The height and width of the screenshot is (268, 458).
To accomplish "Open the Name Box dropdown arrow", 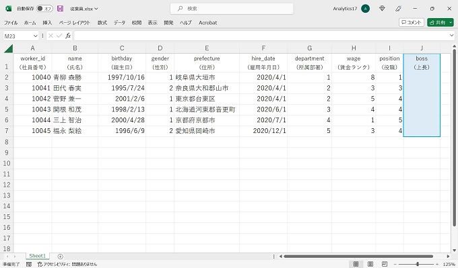I will (x=35, y=36).
